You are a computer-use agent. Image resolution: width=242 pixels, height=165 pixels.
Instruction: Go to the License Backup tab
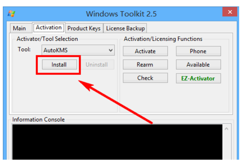pyautogui.click(x=125, y=28)
